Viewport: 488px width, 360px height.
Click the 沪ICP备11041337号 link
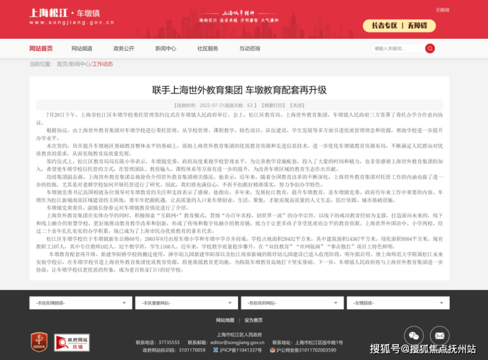241,350
